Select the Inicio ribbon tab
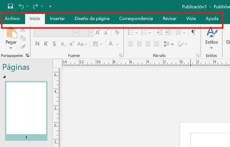 (35, 19)
